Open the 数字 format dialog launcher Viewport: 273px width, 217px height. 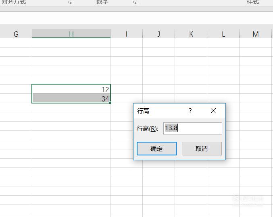[135, 2]
